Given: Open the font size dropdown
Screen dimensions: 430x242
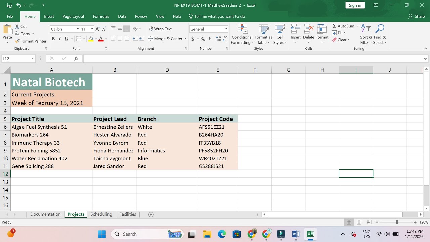Looking at the screenshot, I should pos(92,29).
